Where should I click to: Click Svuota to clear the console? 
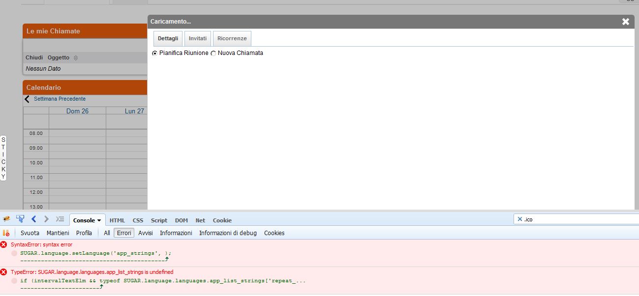click(30, 233)
